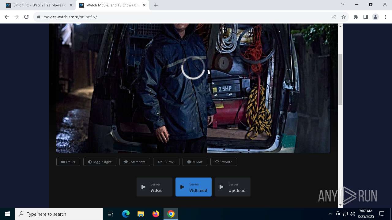Open the Extensions puzzle icon
This screenshot has width=392, height=220.
coord(356,17)
